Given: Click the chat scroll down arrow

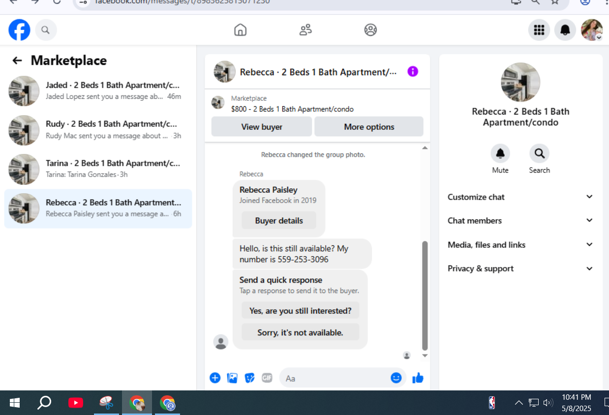Looking at the screenshot, I should 425,356.
